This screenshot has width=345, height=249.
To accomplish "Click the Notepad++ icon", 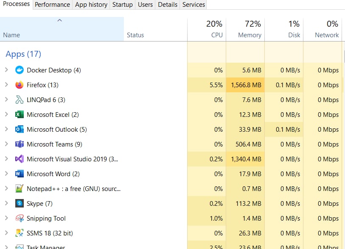I will 20,188.
